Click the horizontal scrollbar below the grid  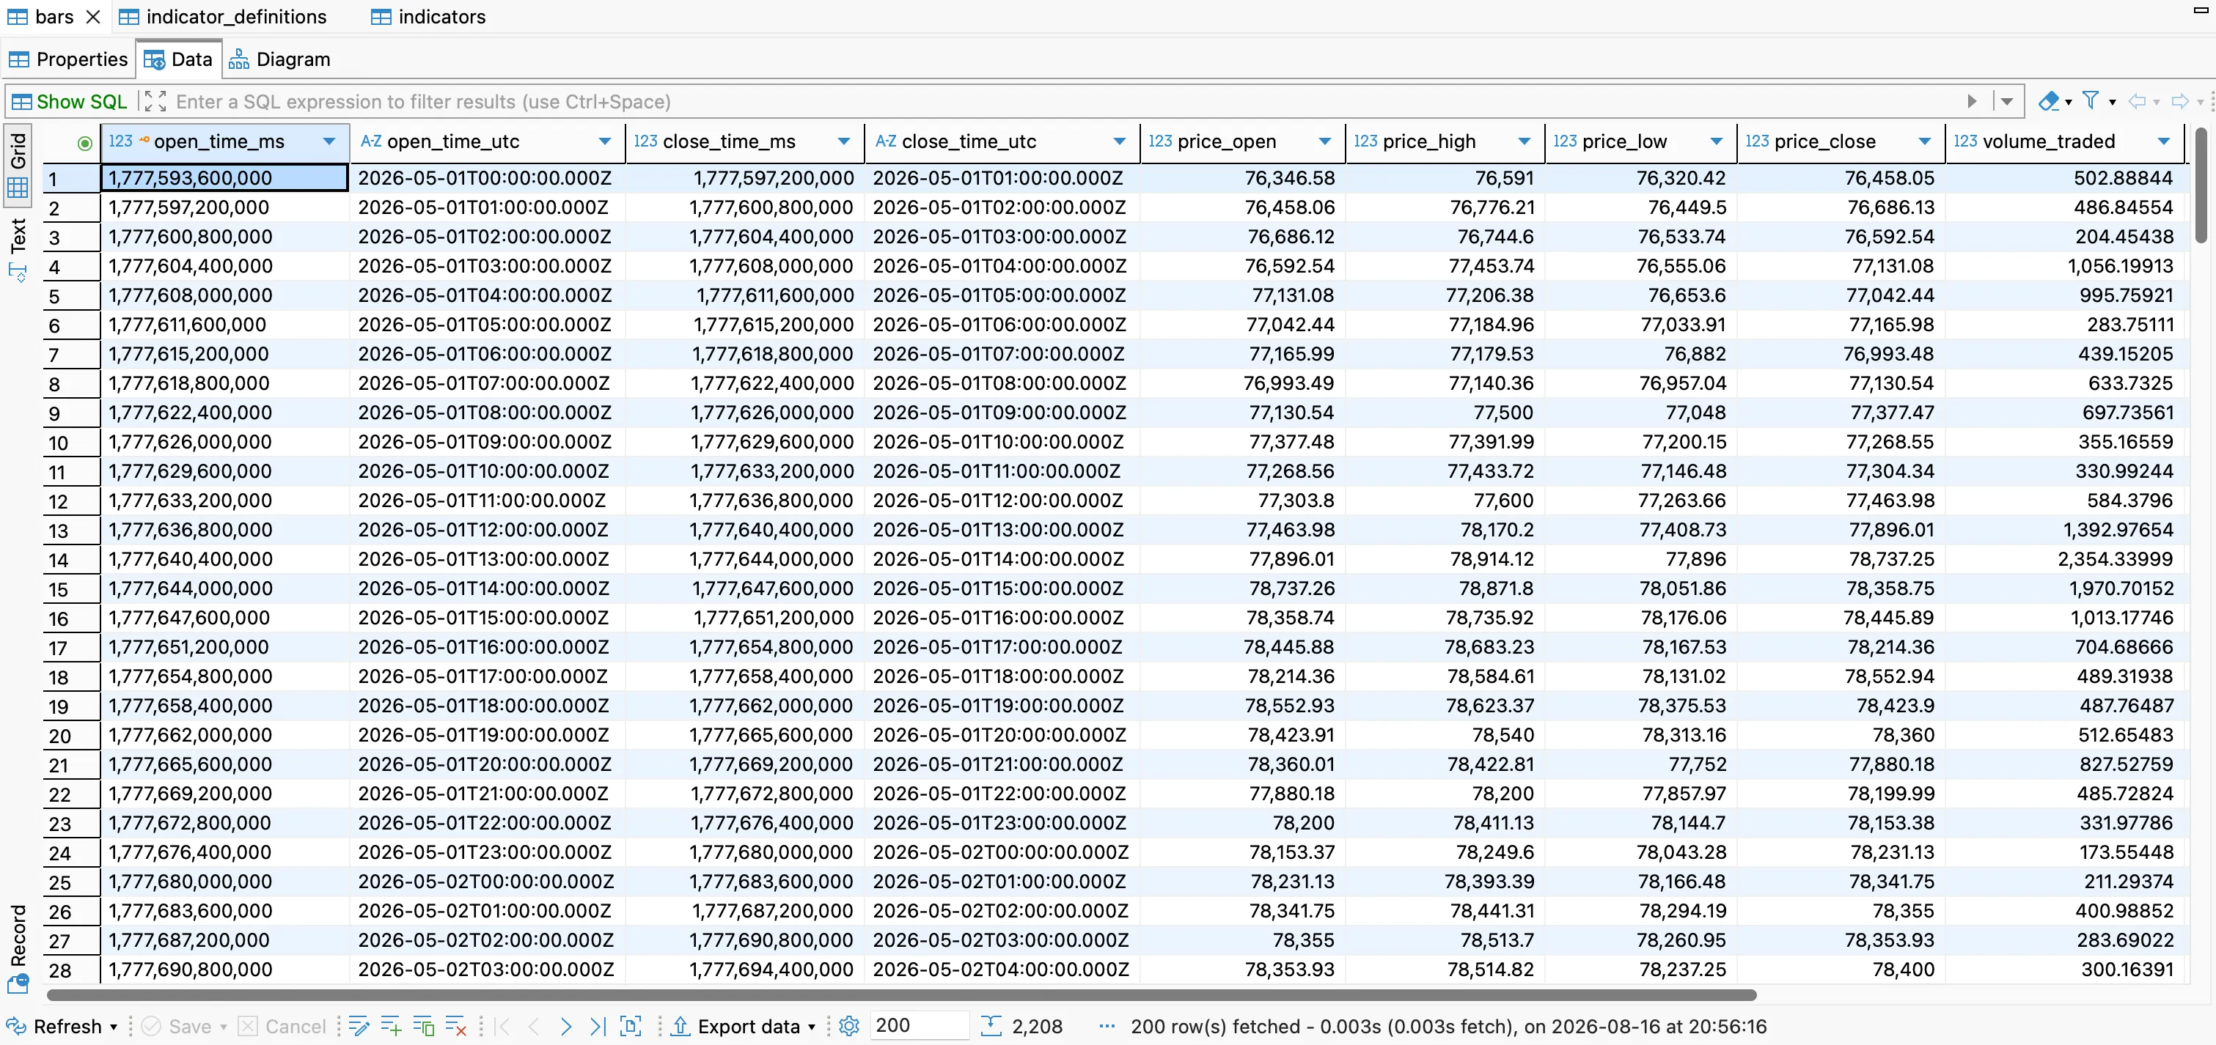(901, 995)
